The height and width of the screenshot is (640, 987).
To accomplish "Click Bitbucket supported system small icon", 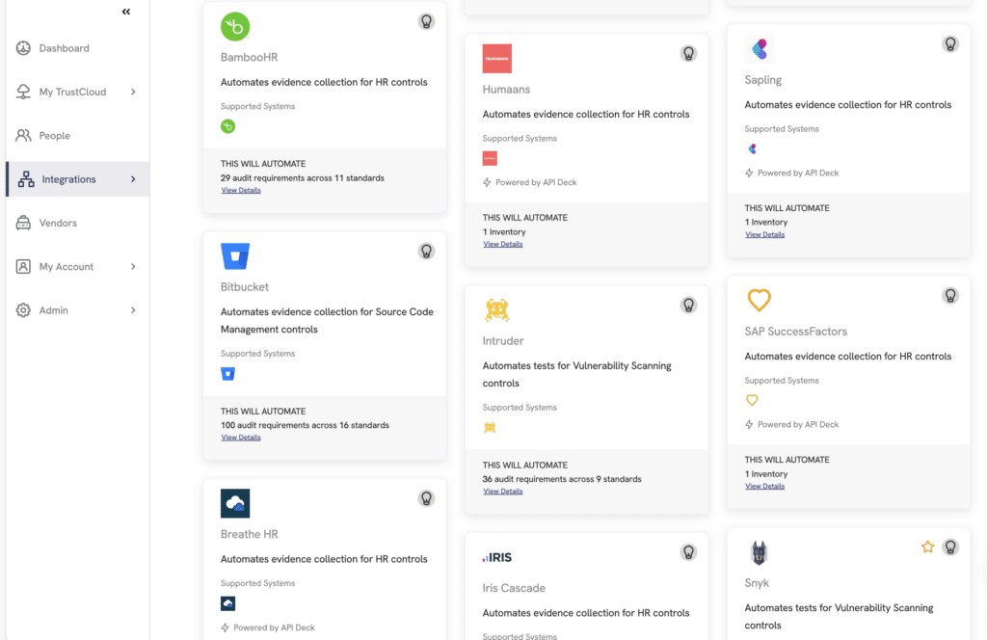I will point(227,374).
